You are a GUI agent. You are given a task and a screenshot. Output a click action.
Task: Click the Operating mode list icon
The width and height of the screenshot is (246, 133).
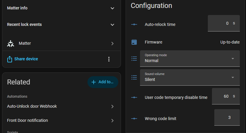[134, 59]
